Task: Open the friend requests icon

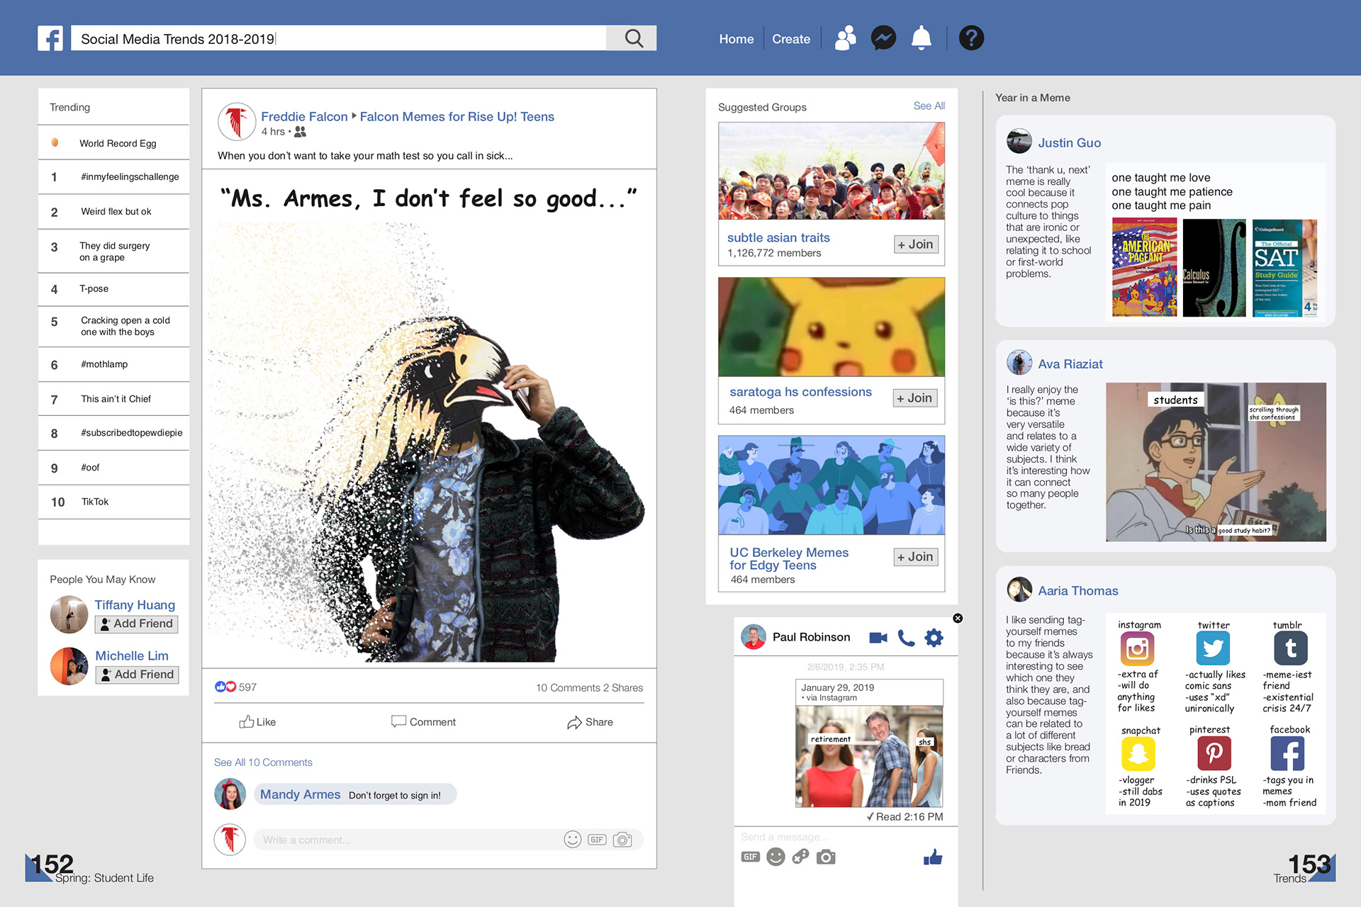Action: pos(845,38)
